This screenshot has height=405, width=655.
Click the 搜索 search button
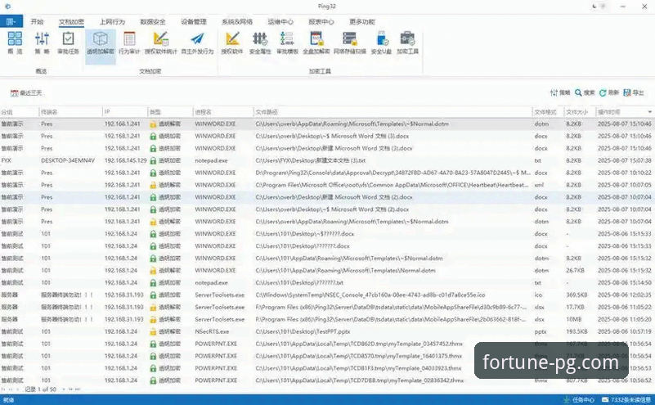584,93
